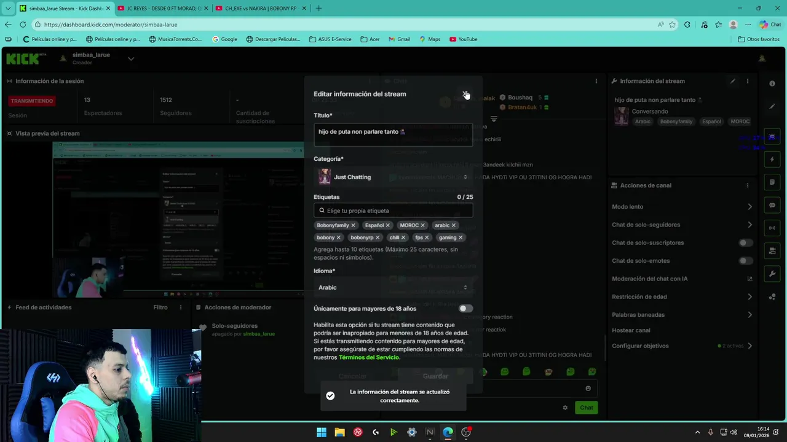The height and width of the screenshot is (442, 787).
Task: Open emoji picker in chat input
Action: [x=588, y=388]
